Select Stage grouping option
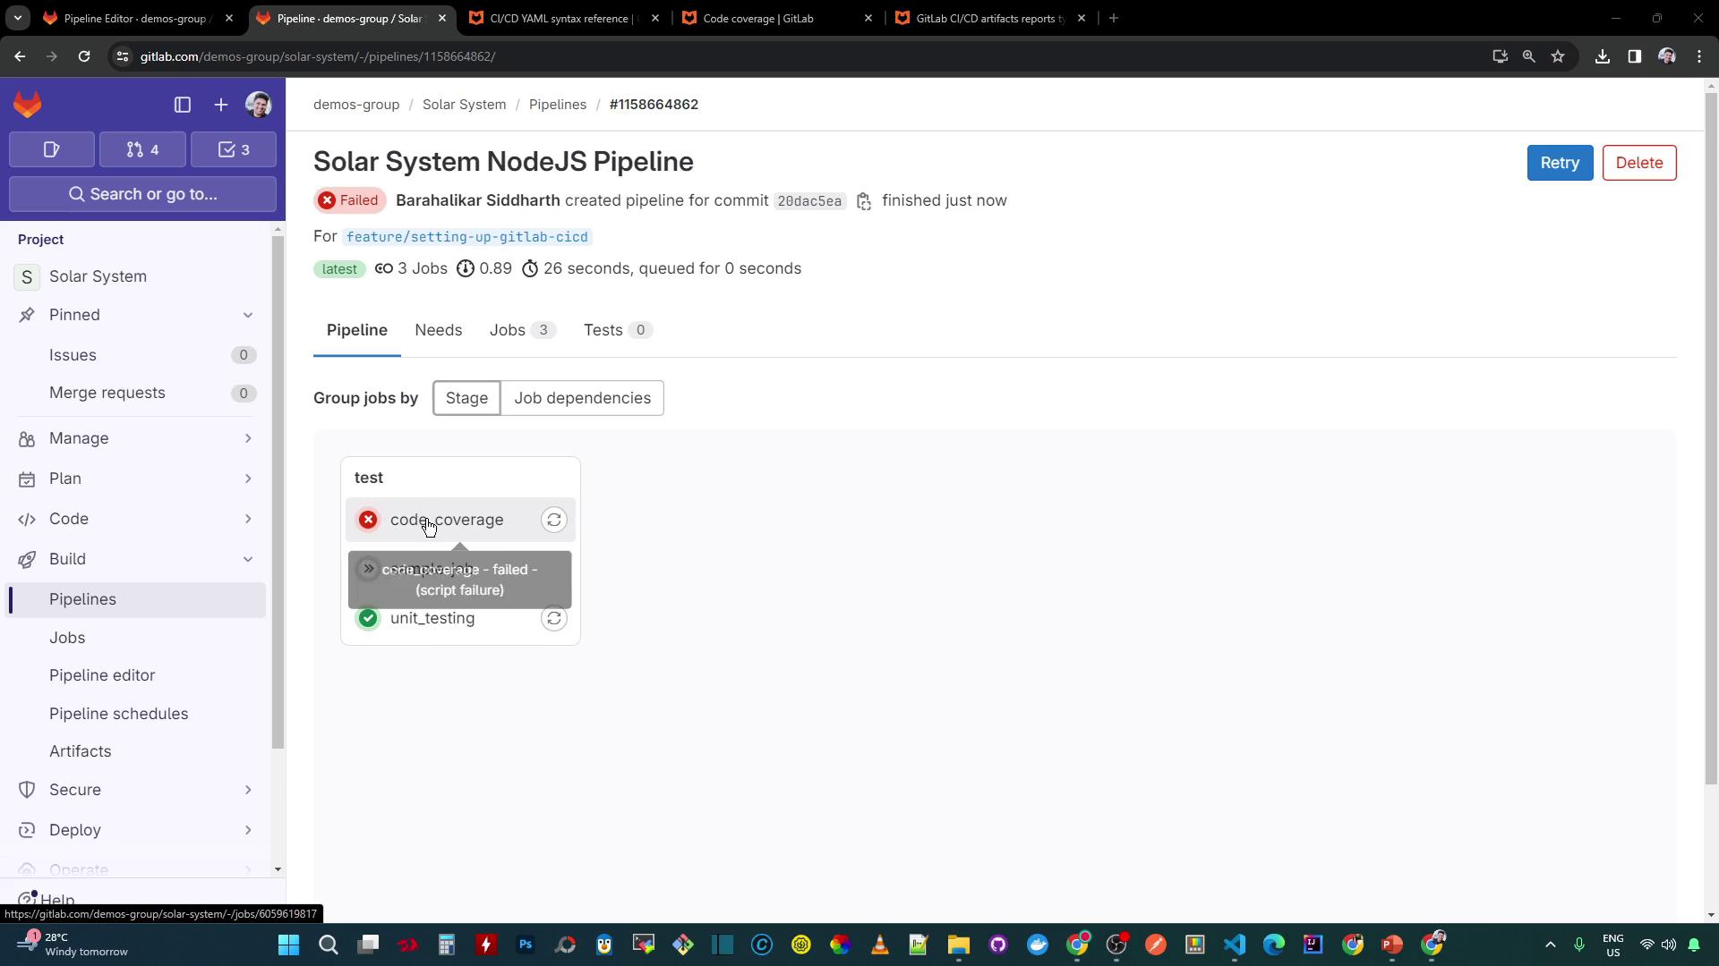Viewport: 1719px width, 966px height. [466, 398]
